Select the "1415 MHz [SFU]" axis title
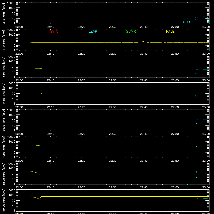Image resolution: width=214 pixels, height=214 pixels. pos(3,93)
